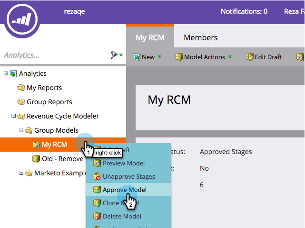Open the Notifications link
The height and width of the screenshot is (228, 305).
(244, 11)
